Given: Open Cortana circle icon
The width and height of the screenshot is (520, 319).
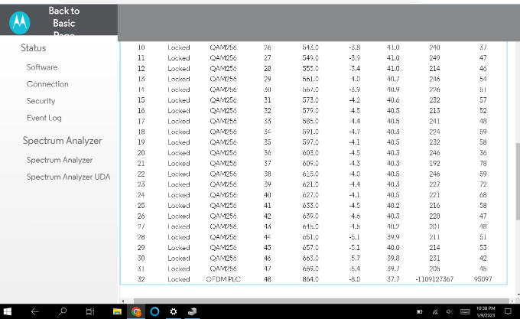Looking at the screenshot, I should coord(154,311).
